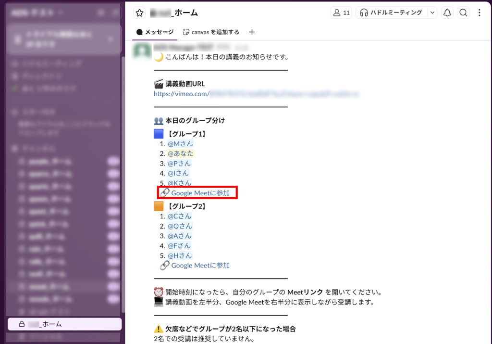Open notification preferences via the bell icon

(x=447, y=13)
